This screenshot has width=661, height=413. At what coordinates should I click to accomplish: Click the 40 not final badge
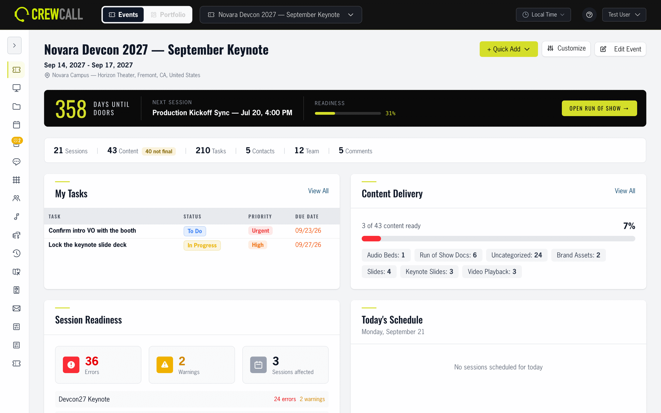pyautogui.click(x=159, y=151)
